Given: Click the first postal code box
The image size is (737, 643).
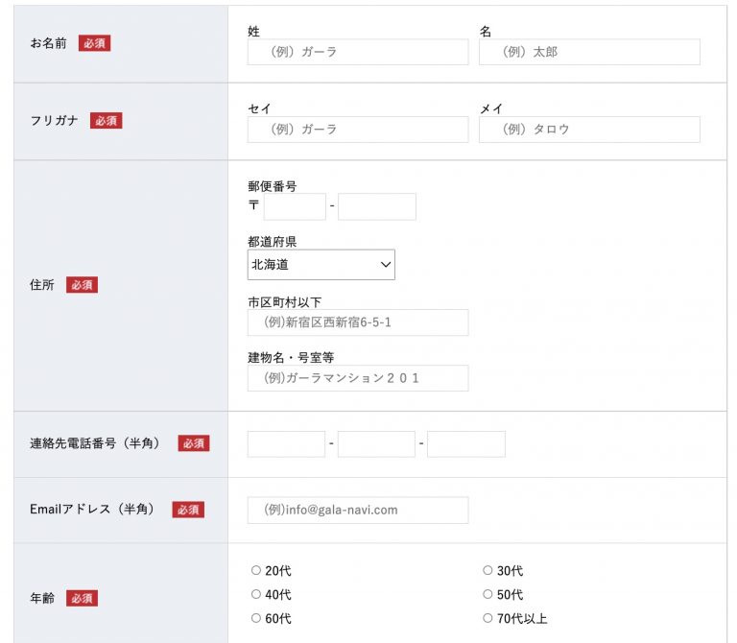Looking at the screenshot, I should [x=295, y=206].
